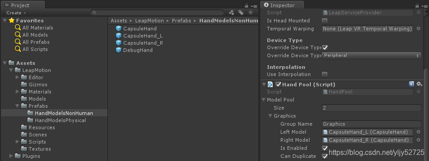Click LeapMotion in the breadcrumb path

tap(150, 21)
